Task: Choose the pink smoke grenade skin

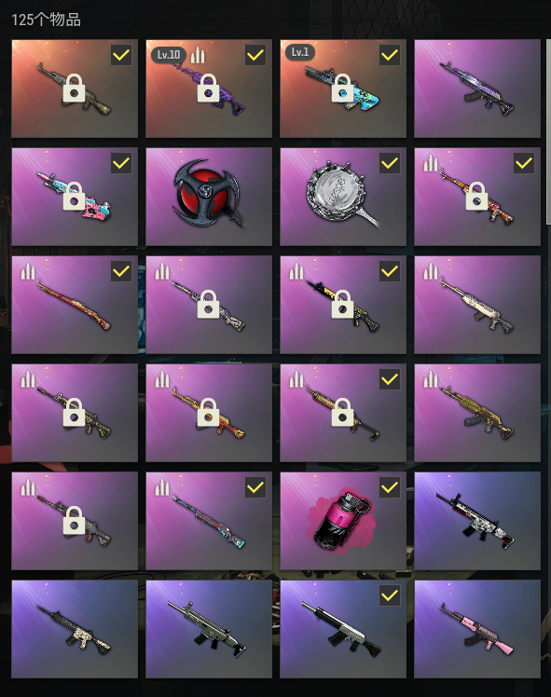Action: coord(343,521)
